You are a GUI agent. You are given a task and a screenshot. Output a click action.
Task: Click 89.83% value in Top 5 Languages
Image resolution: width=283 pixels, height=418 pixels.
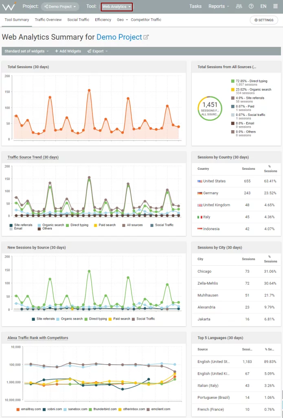(270, 362)
